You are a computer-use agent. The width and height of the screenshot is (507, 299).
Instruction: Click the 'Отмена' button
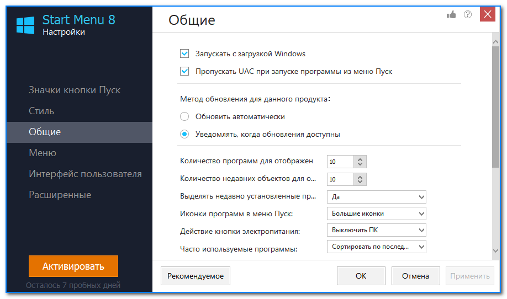click(415, 276)
